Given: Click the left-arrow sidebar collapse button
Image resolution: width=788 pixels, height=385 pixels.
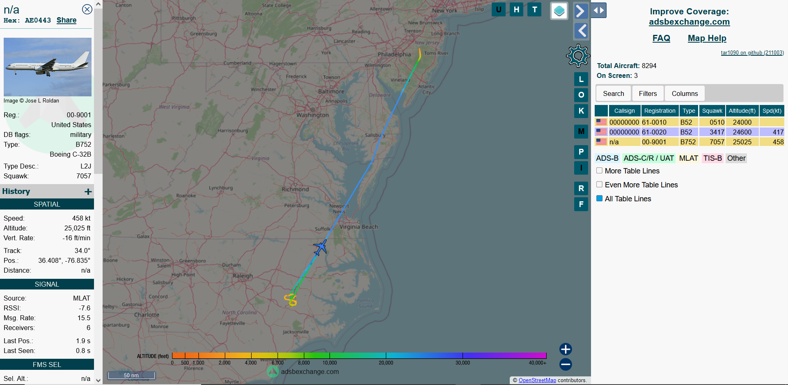Looking at the screenshot, I should pyautogui.click(x=581, y=31).
